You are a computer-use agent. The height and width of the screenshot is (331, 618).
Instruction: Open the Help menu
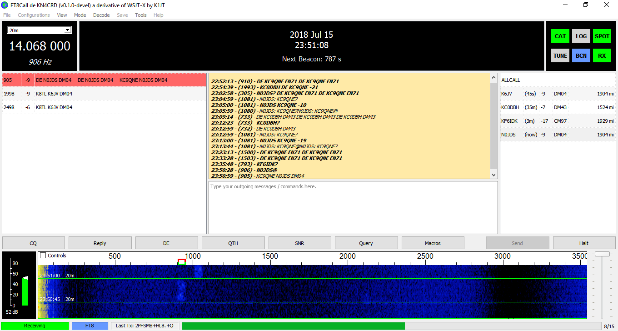tap(158, 15)
